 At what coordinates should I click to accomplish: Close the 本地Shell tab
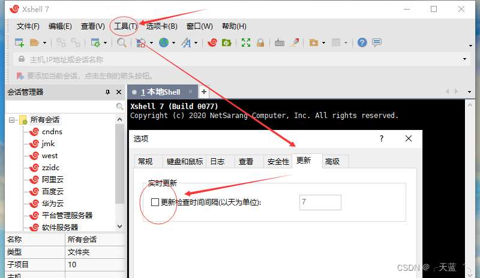(x=190, y=92)
